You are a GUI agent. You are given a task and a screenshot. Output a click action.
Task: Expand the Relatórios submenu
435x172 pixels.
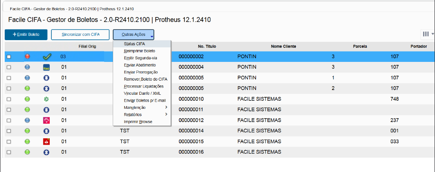(142, 114)
